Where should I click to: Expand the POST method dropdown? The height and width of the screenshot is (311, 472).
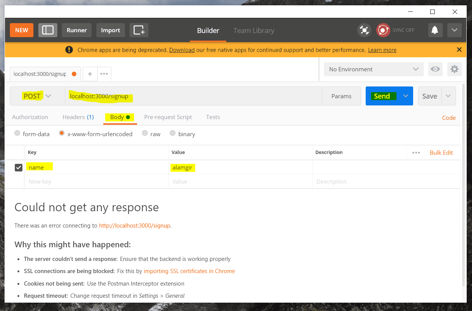coord(37,96)
